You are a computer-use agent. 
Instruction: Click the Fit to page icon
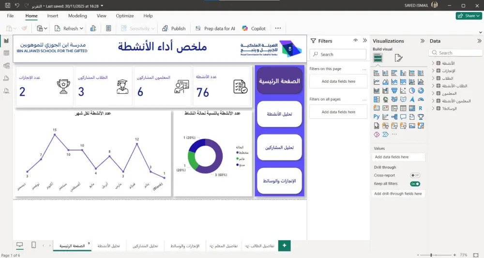pyautogui.click(x=476, y=255)
